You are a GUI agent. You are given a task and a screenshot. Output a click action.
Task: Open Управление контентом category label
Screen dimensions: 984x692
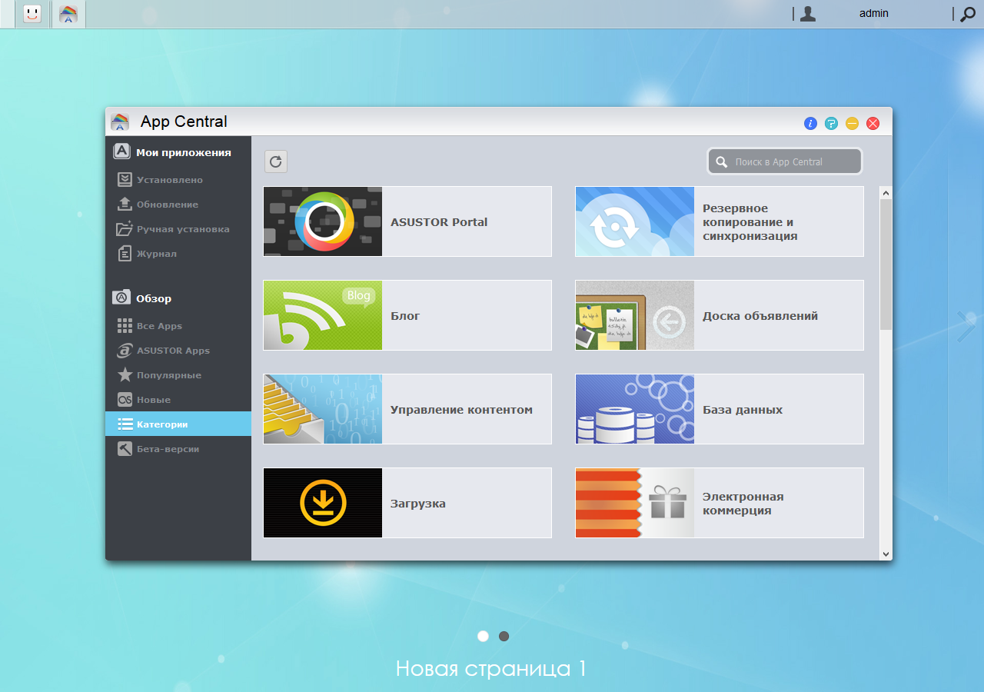tap(461, 410)
